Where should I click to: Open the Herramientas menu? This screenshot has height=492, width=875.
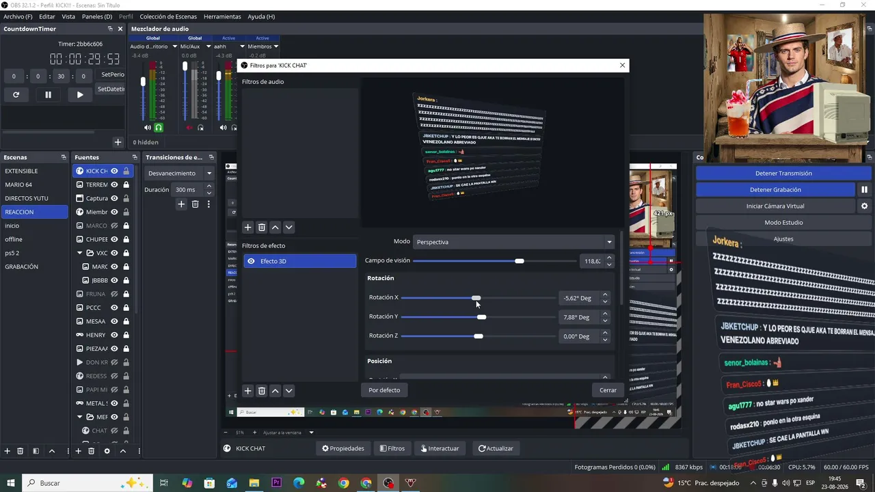tap(222, 16)
